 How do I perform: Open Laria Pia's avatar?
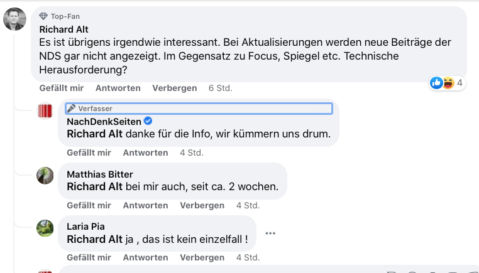point(45,228)
